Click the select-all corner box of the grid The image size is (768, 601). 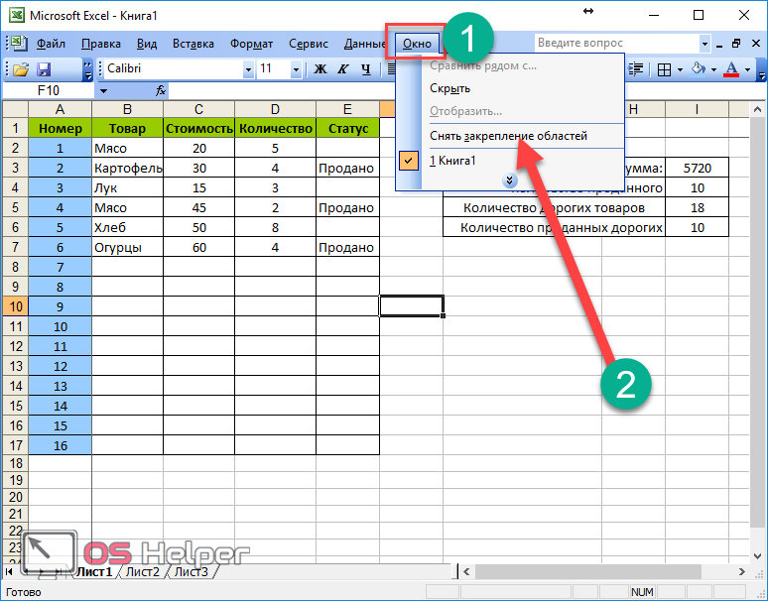click(x=15, y=109)
